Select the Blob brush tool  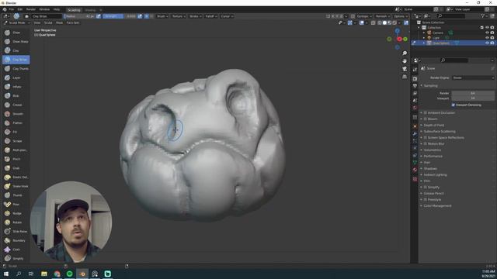[16, 96]
